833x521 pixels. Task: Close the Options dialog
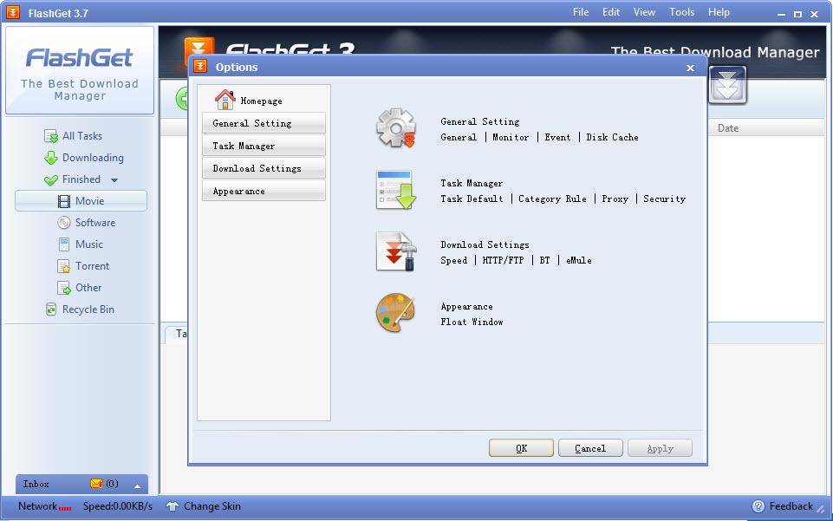(x=690, y=68)
